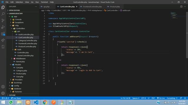Open errors and warnings in status bar
Screen dimensions: 188x105
[x=5, y=98]
